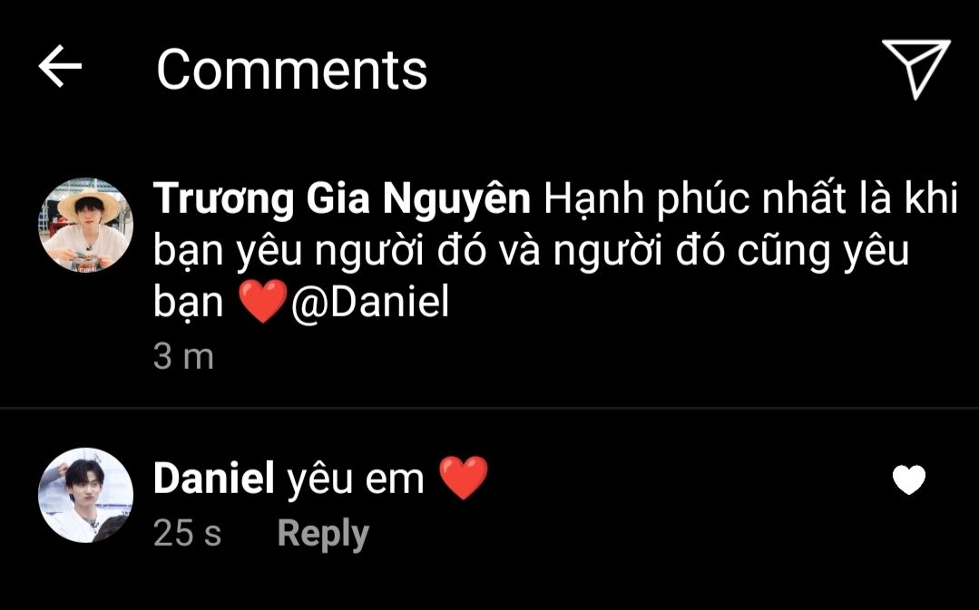Tap the red heart after yêu em
This screenshot has height=610, width=979.
[x=464, y=479]
